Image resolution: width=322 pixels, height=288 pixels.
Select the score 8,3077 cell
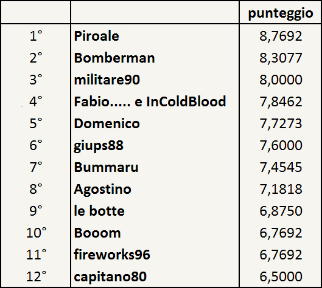click(281, 58)
